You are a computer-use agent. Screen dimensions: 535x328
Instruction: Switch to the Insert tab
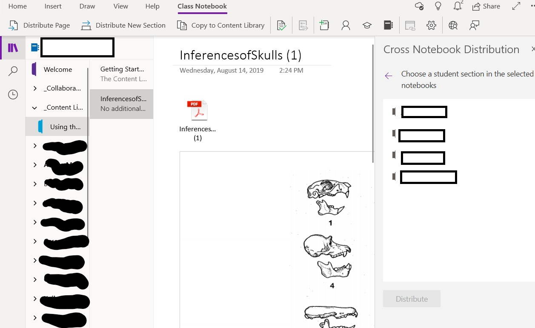(53, 6)
